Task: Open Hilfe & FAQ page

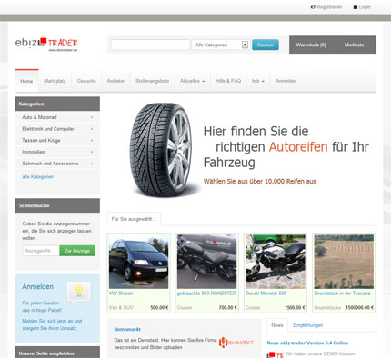Action: [228, 81]
